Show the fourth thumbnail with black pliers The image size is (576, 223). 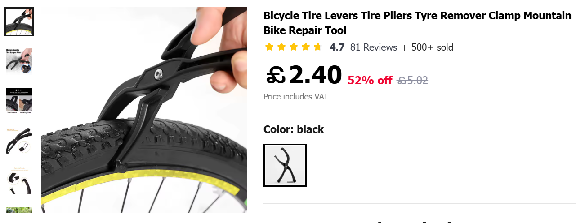(x=19, y=141)
